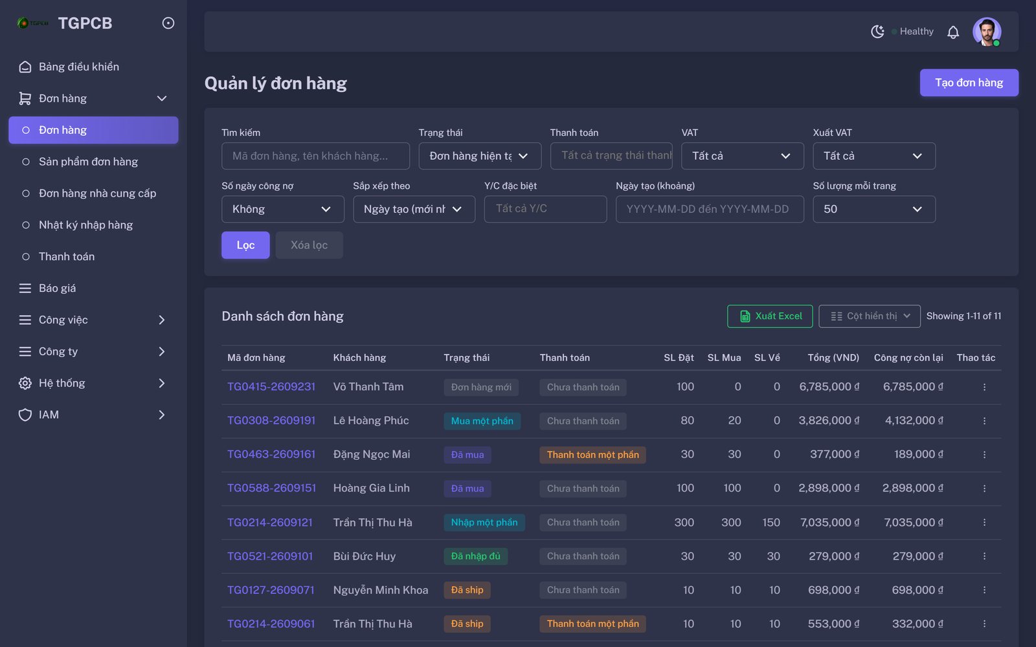
Task: Focus the Tìm kiếm search field
Action: 315,156
